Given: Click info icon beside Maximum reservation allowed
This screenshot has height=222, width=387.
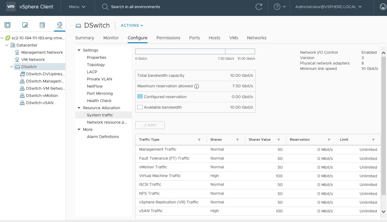Looking at the screenshot, I should pos(197,86).
